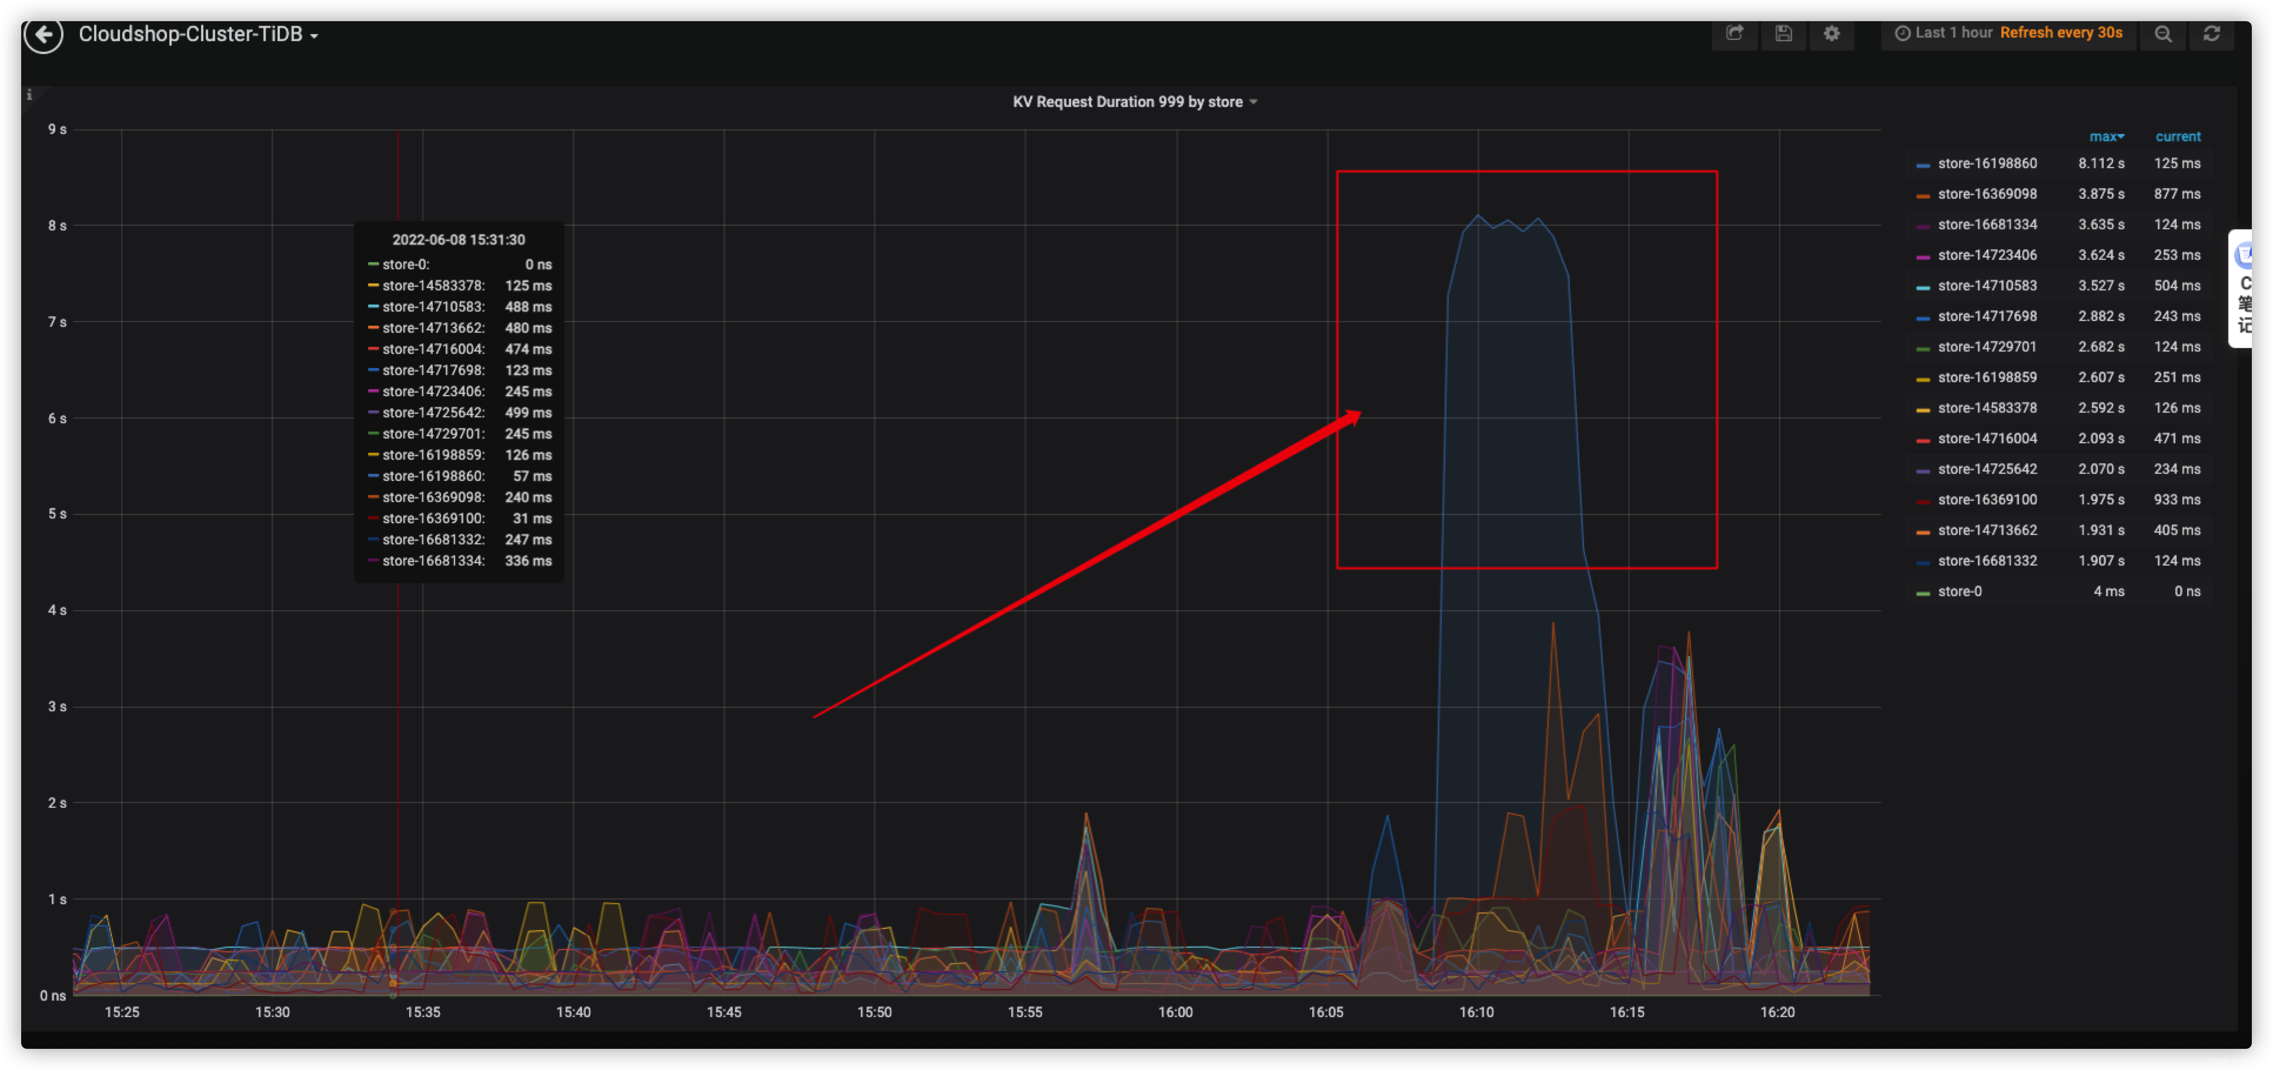Toggle series store-16198860 in legend
Viewport: 2273px width, 1070px height.
pyautogui.click(x=1987, y=164)
